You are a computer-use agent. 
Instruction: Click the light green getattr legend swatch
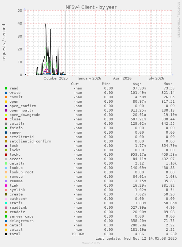tap(6, 163)
